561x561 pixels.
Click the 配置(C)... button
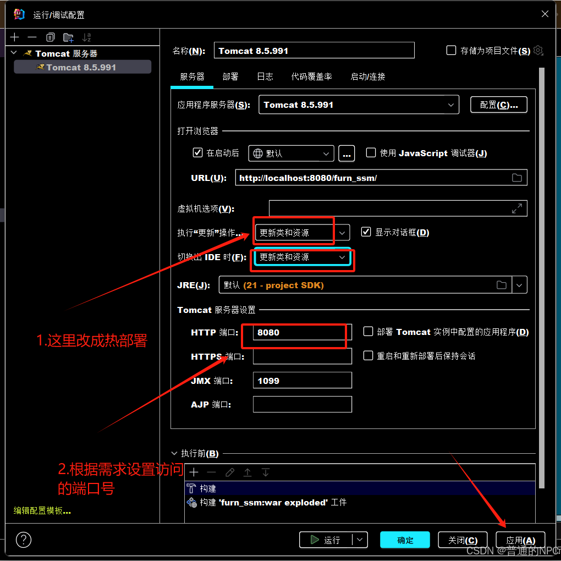click(498, 105)
